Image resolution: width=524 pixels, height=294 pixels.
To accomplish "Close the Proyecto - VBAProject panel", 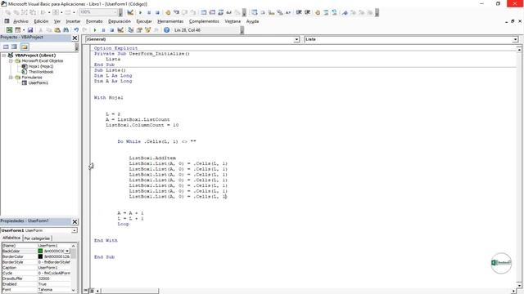I will [75, 38].
